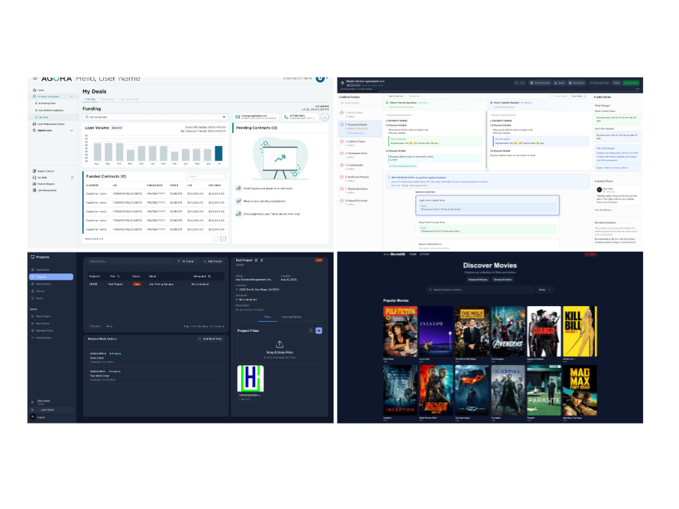Open the uploaded H logo file thumbnail

[x=251, y=379]
